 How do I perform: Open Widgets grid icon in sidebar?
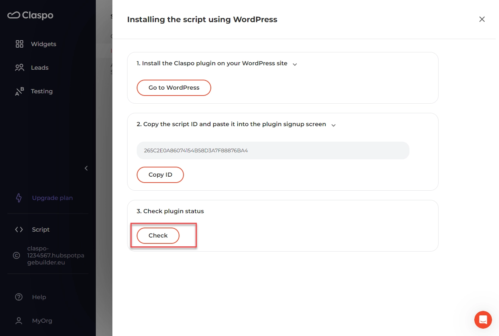coord(20,44)
